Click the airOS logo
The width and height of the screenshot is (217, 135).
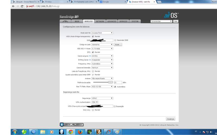[x=171, y=15]
